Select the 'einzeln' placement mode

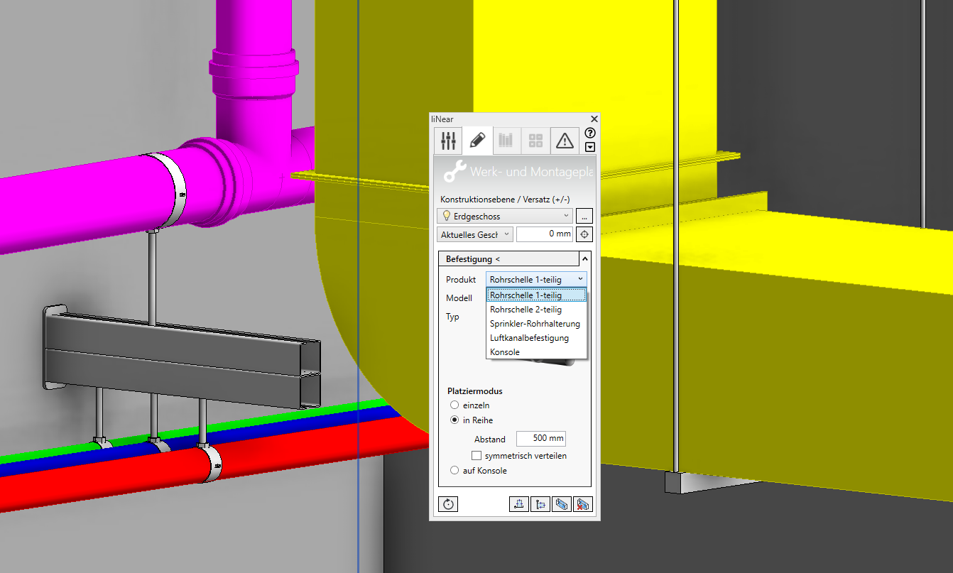pyautogui.click(x=454, y=405)
